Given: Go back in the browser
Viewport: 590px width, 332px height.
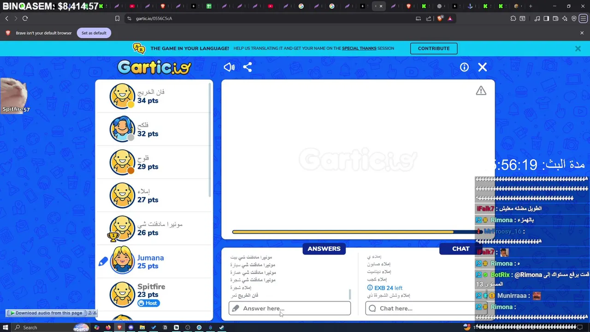Looking at the screenshot, I should (x=7, y=18).
